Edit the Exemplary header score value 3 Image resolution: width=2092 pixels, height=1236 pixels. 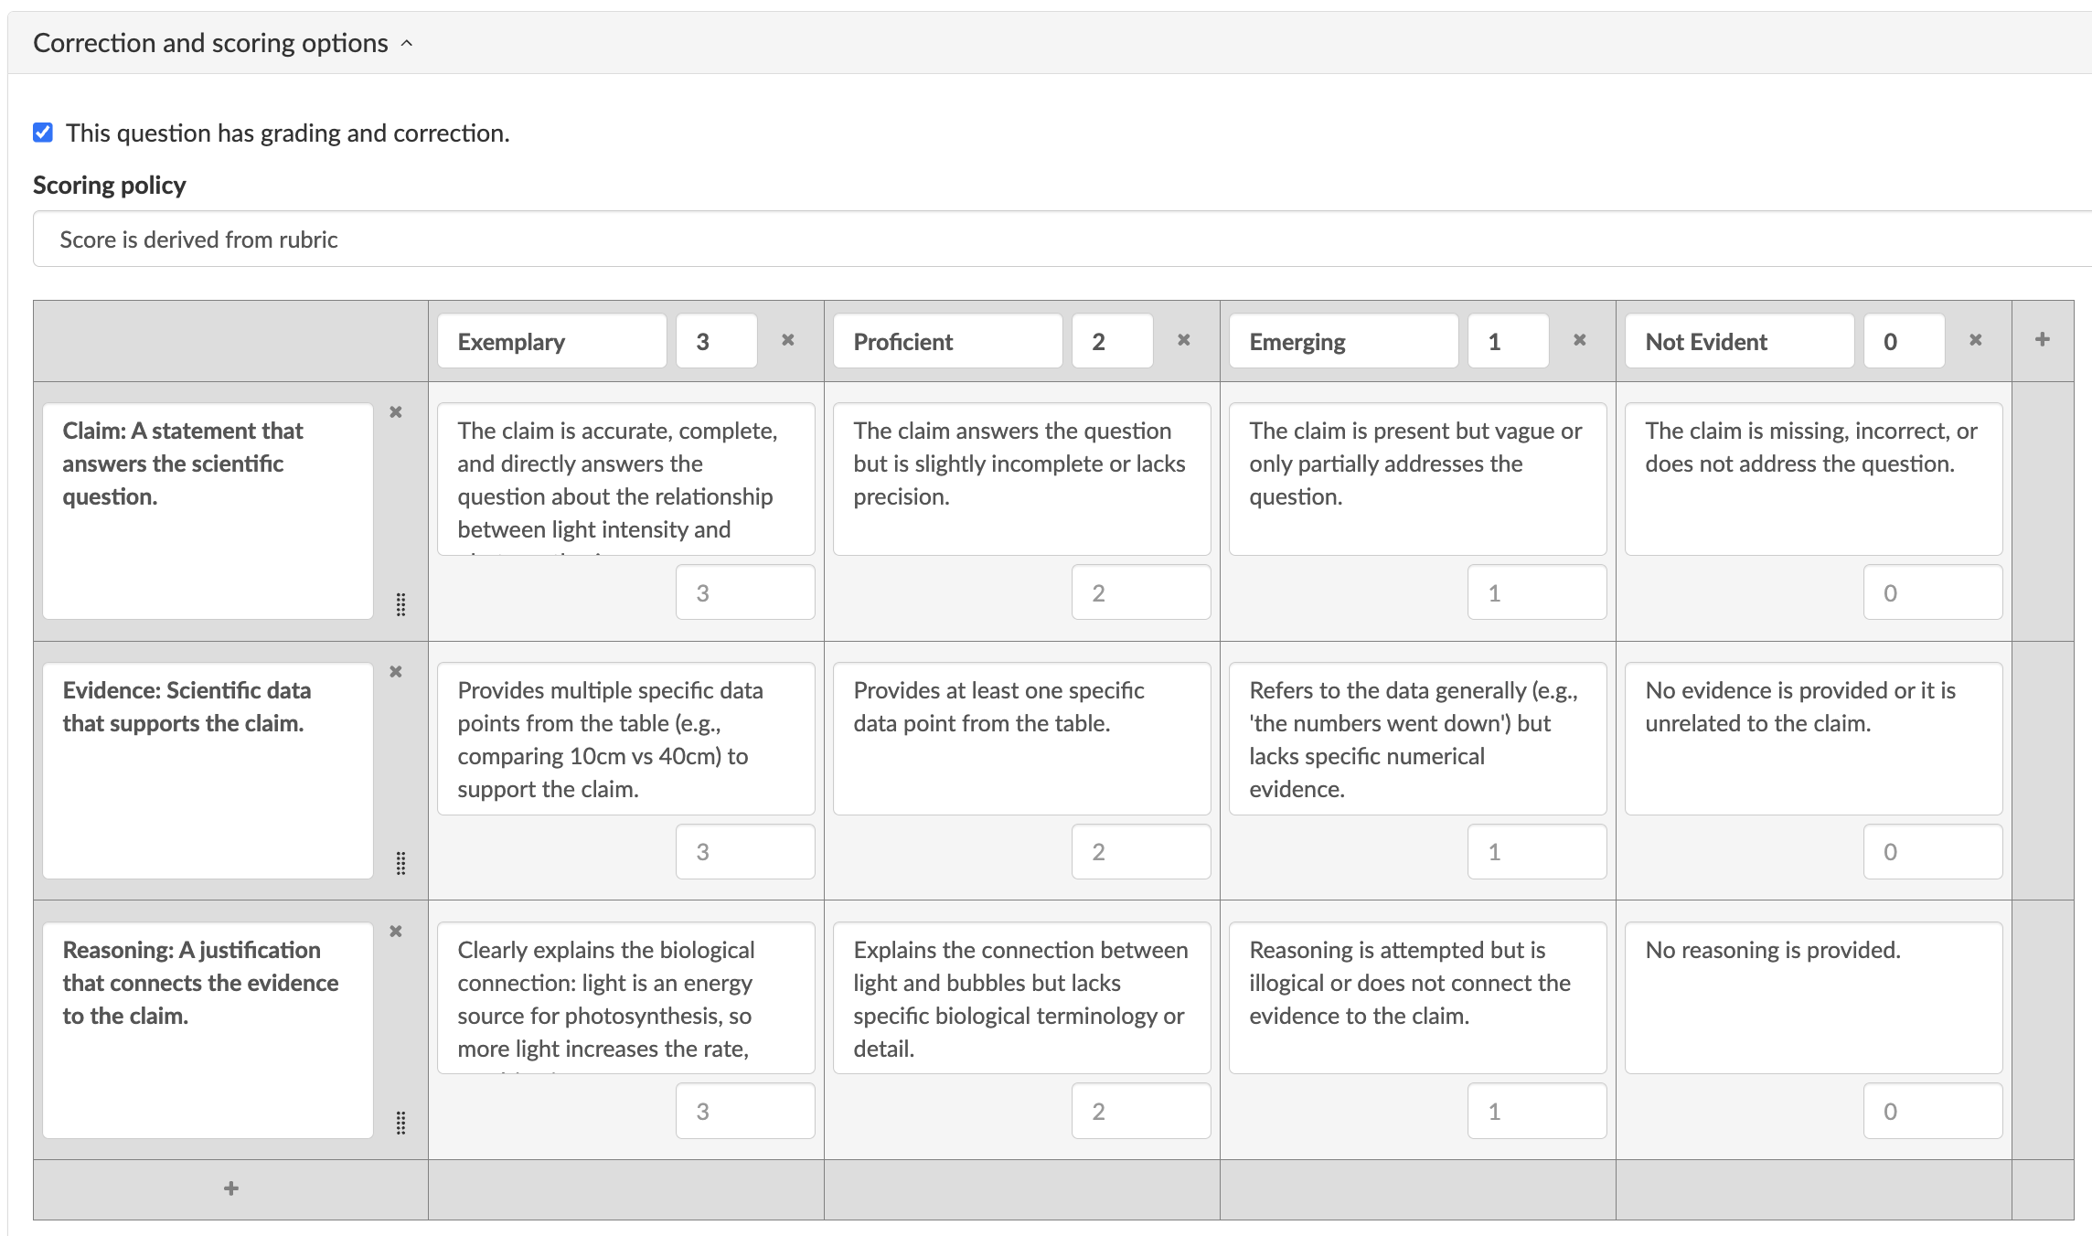(717, 341)
